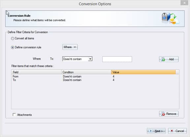The image size is (190, 137).
Task: Sort by the Condition column header
Action: point(86,72)
